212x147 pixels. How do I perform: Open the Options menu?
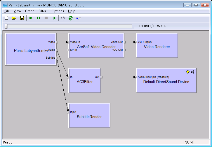pyautogui.click(x=58, y=11)
